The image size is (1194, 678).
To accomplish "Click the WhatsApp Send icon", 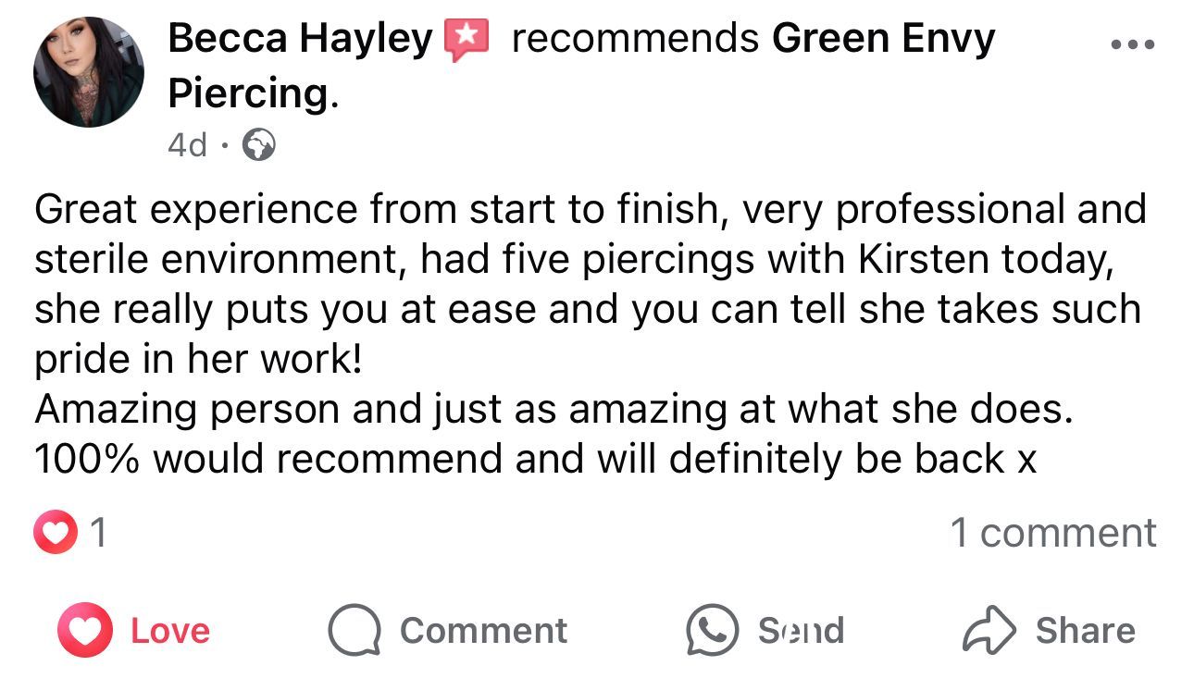I will click(712, 631).
